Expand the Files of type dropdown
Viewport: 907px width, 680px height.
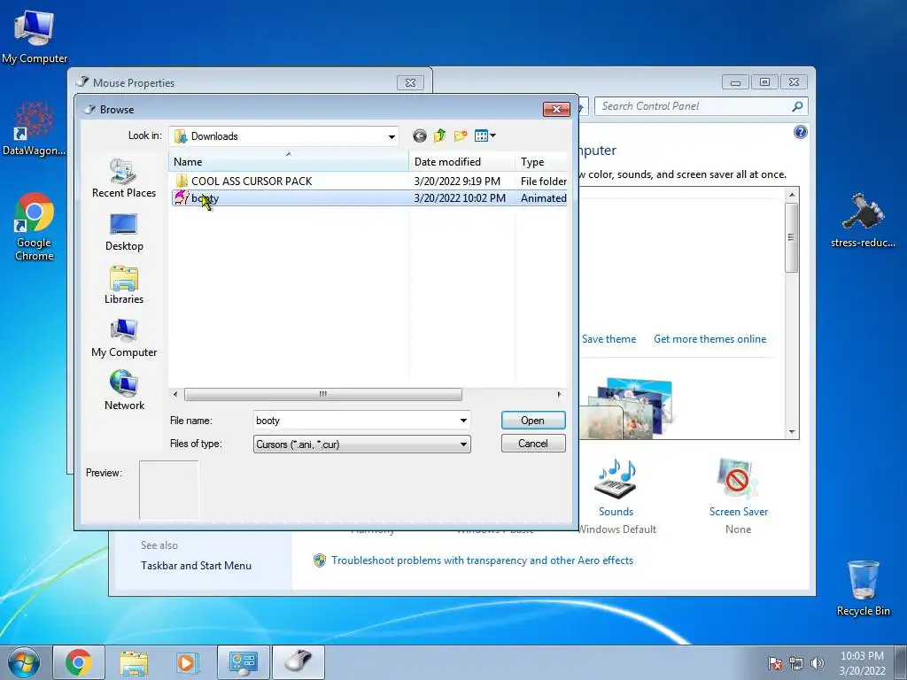coord(463,444)
